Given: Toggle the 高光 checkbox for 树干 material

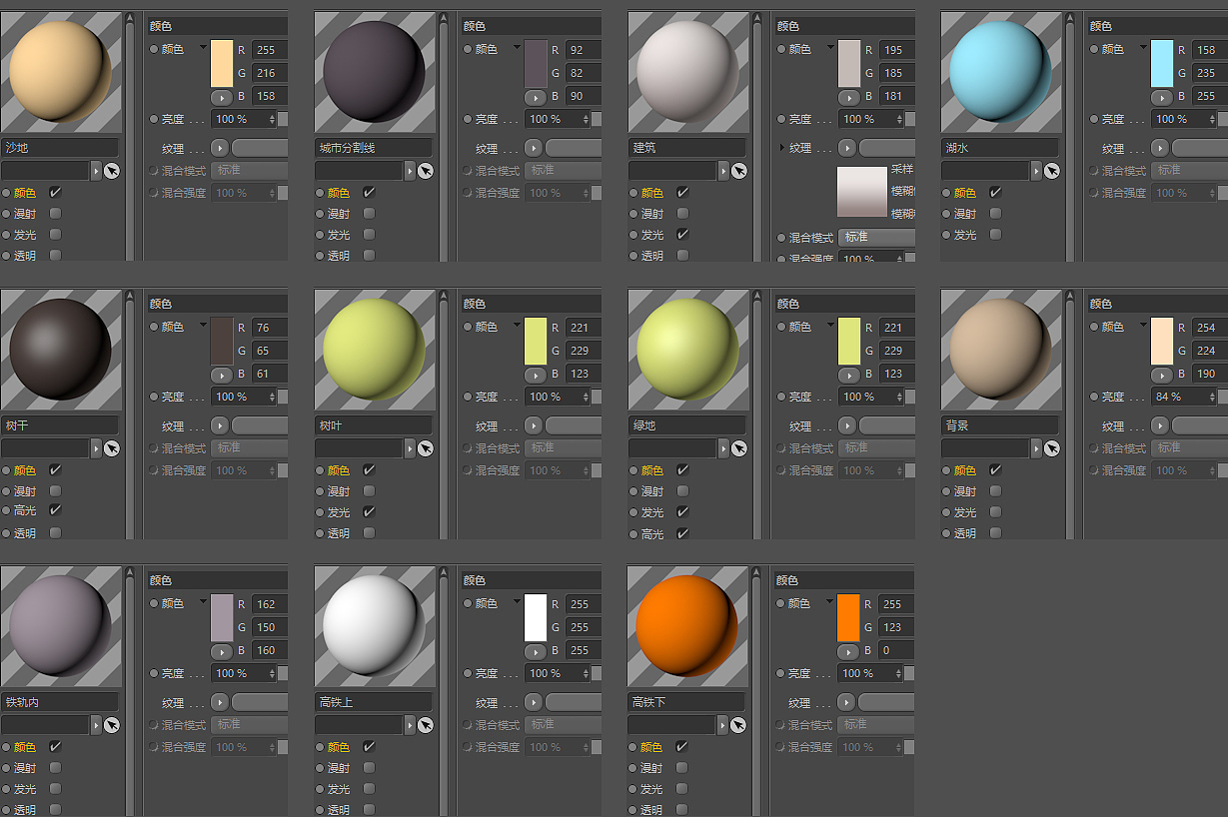Looking at the screenshot, I should coord(55,510).
